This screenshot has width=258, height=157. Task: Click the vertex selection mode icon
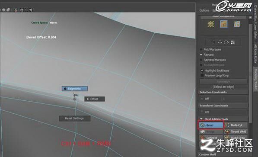[211, 24]
